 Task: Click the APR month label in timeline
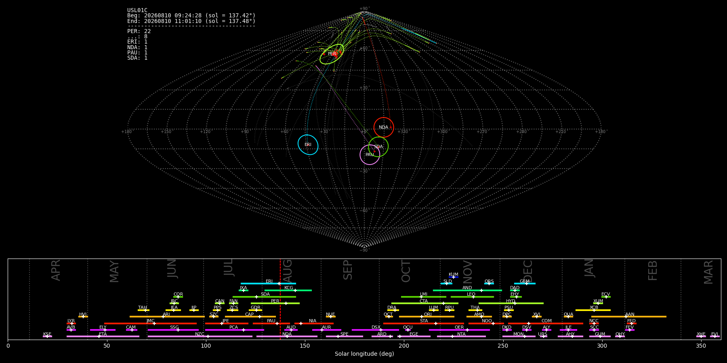point(56,270)
